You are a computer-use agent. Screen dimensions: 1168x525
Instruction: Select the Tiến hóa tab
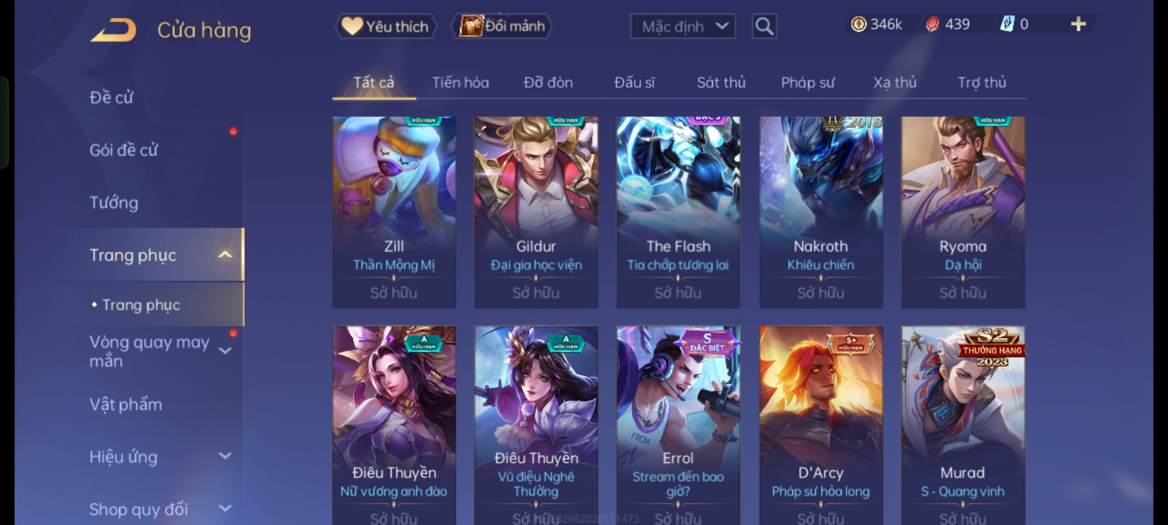[460, 83]
